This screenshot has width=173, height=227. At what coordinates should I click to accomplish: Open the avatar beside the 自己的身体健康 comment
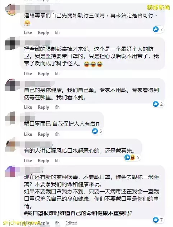pyautogui.click(x=11, y=85)
